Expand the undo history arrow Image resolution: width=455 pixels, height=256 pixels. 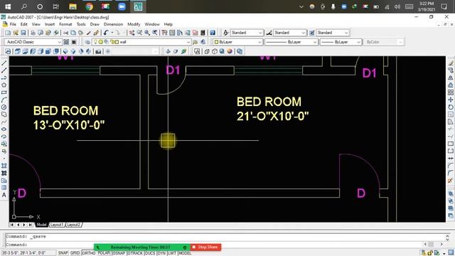(112, 33)
